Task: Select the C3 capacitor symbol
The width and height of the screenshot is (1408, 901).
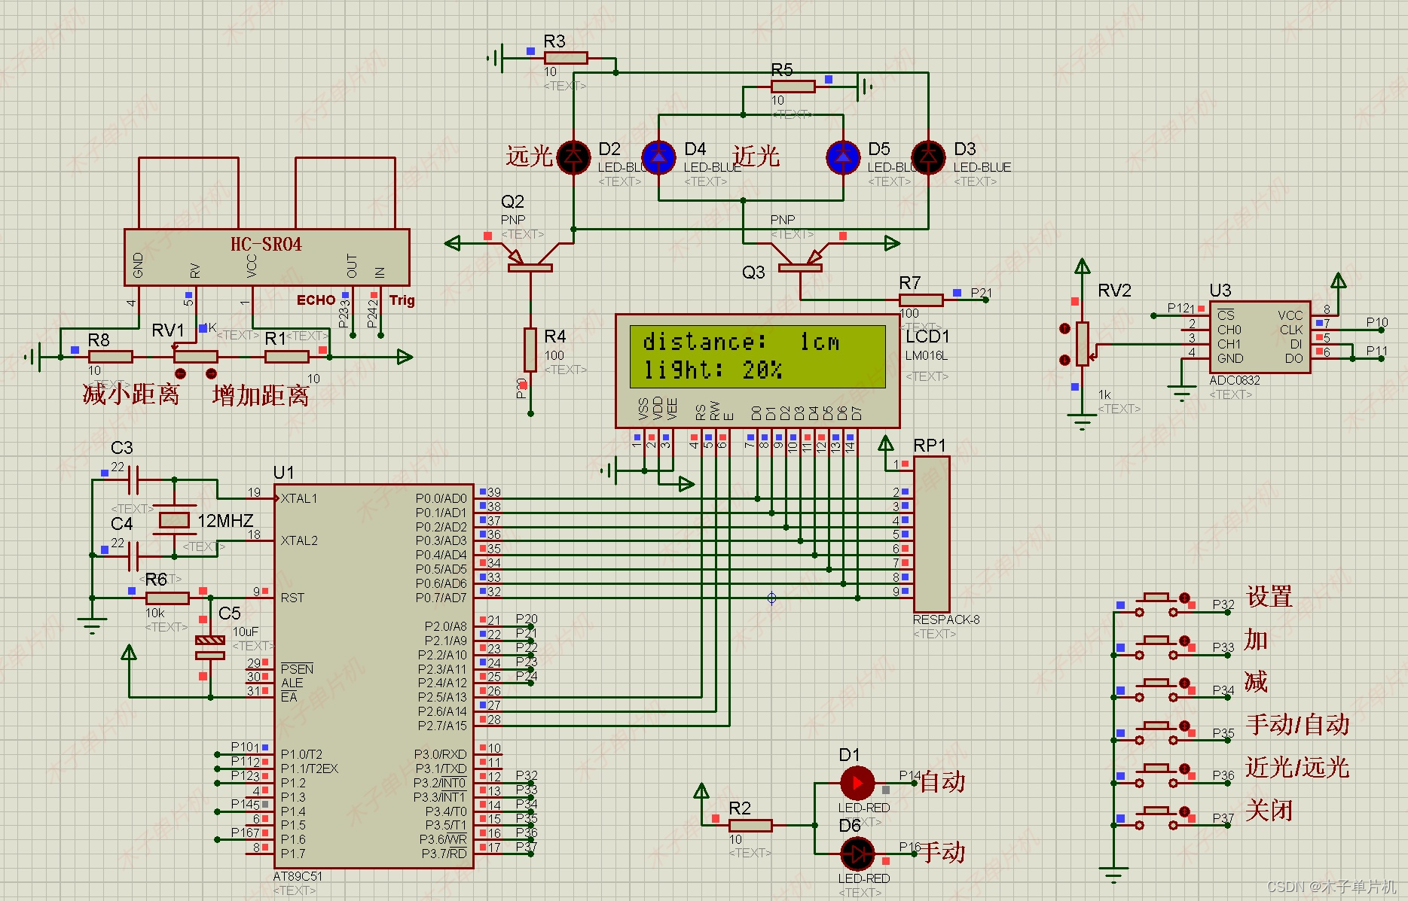Action: (x=134, y=479)
